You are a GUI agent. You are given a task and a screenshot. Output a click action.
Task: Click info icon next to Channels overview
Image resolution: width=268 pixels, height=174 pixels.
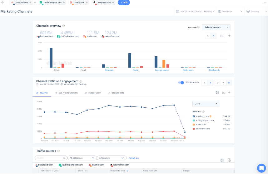pyautogui.click(x=63, y=26)
